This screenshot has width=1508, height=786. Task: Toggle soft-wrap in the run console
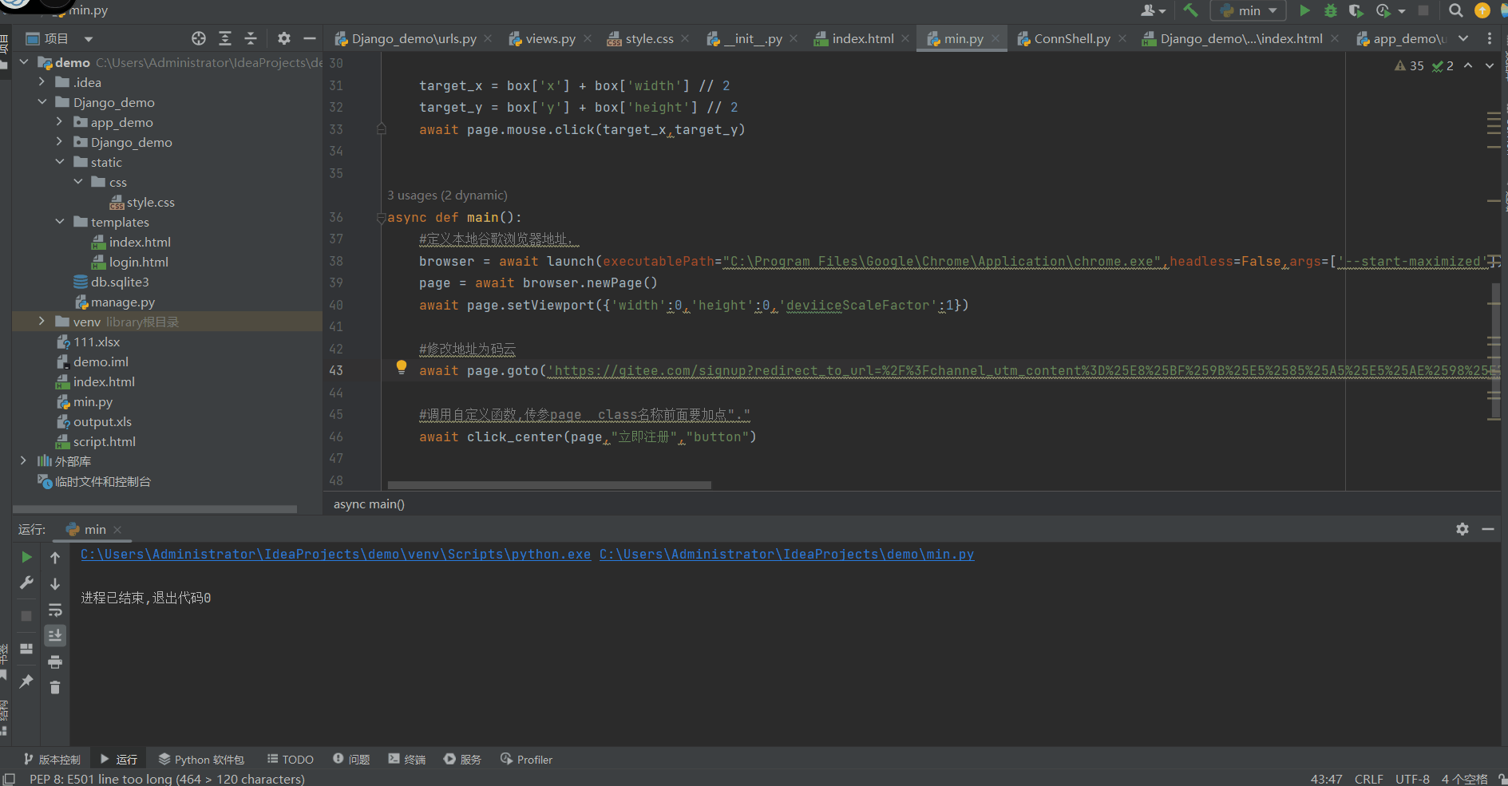(55, 610)
